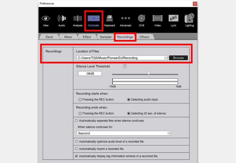Select the Analysis preferences icon

tap(77, 20)
